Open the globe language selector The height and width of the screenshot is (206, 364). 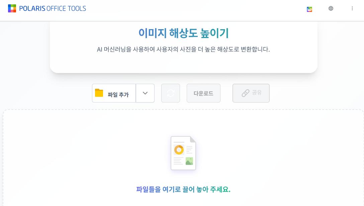pyautogui.click(x=331, y=8)
